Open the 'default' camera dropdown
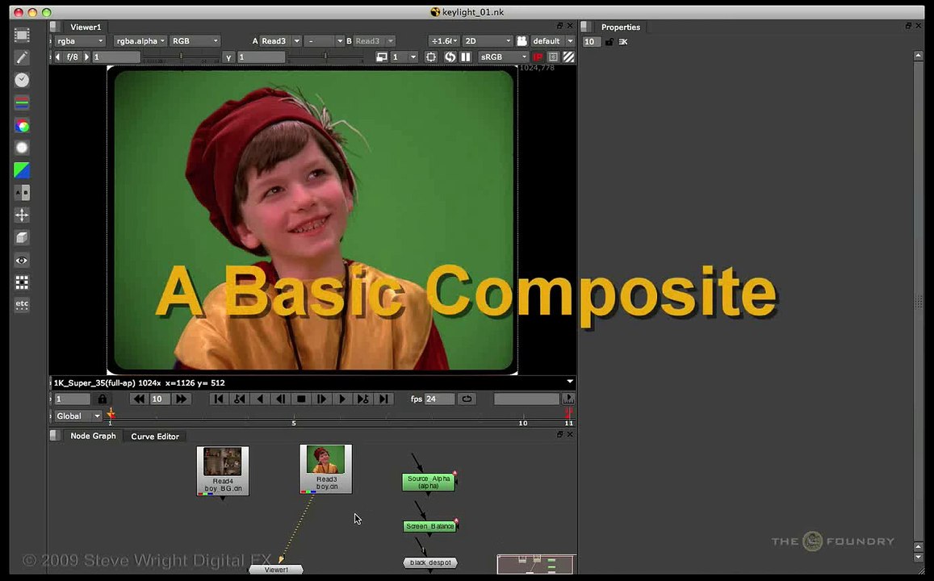Screen dimensions: 934x581 pyautogui.click(x=552, y=41)
